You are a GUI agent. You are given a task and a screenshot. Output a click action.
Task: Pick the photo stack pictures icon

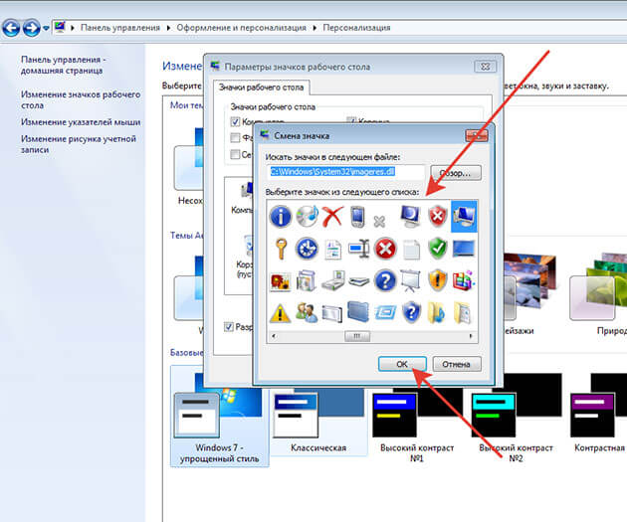click(307, 281)
